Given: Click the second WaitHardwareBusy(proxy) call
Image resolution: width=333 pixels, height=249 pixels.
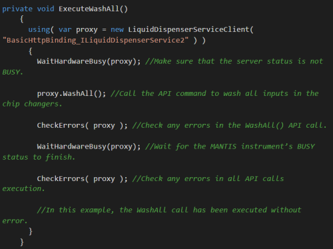Looking at the screenshot, I should tap(89, 146).
